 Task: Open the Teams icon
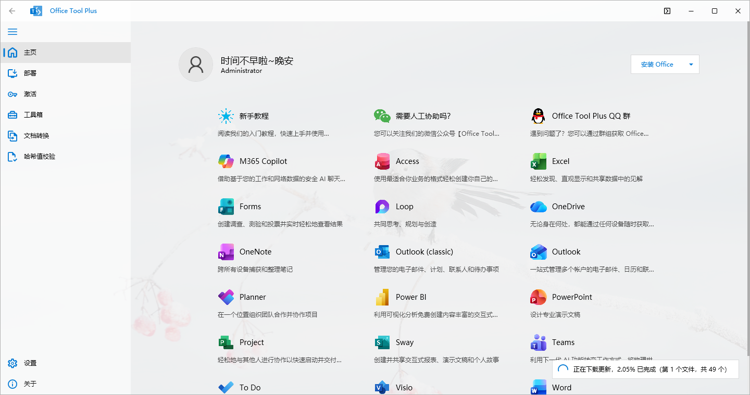(538, 342)
